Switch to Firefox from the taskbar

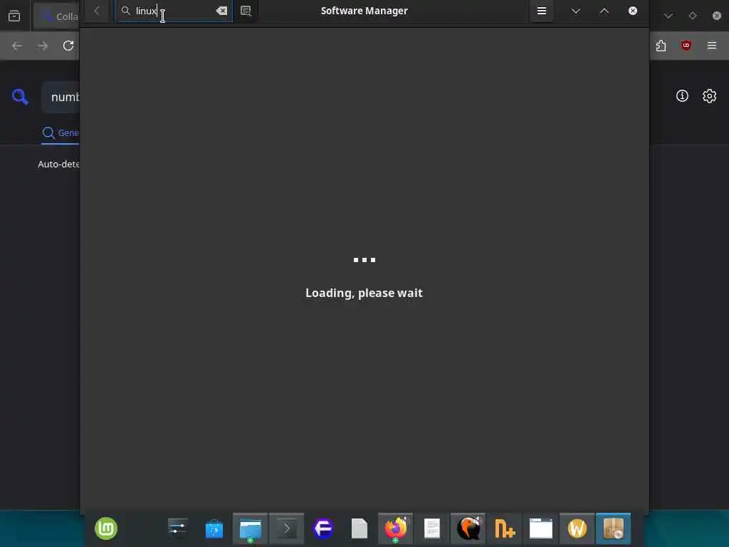(396, 529)
